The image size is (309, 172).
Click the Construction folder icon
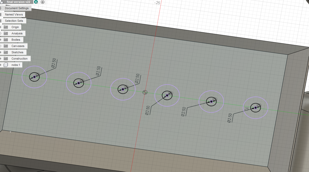(x=6, y=59)
